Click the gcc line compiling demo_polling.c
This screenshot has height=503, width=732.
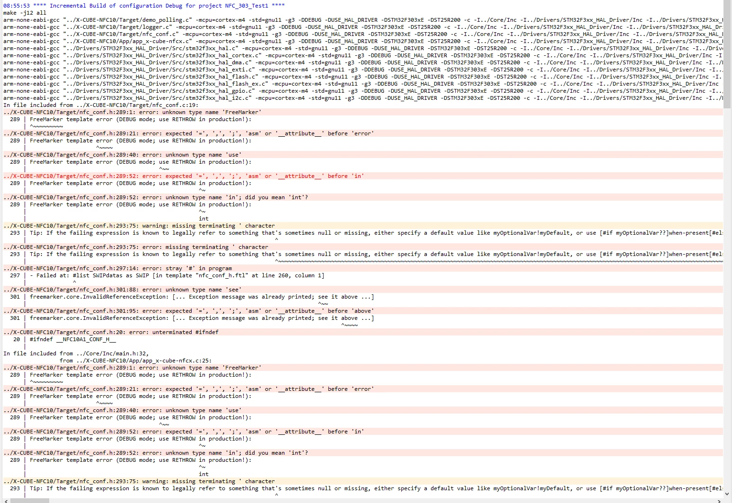(x=363, y=20)
